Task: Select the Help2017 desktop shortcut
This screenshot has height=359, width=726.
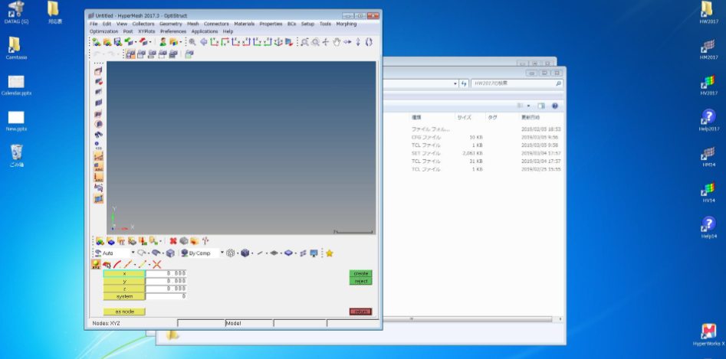Action: click(x=708, y=120)
